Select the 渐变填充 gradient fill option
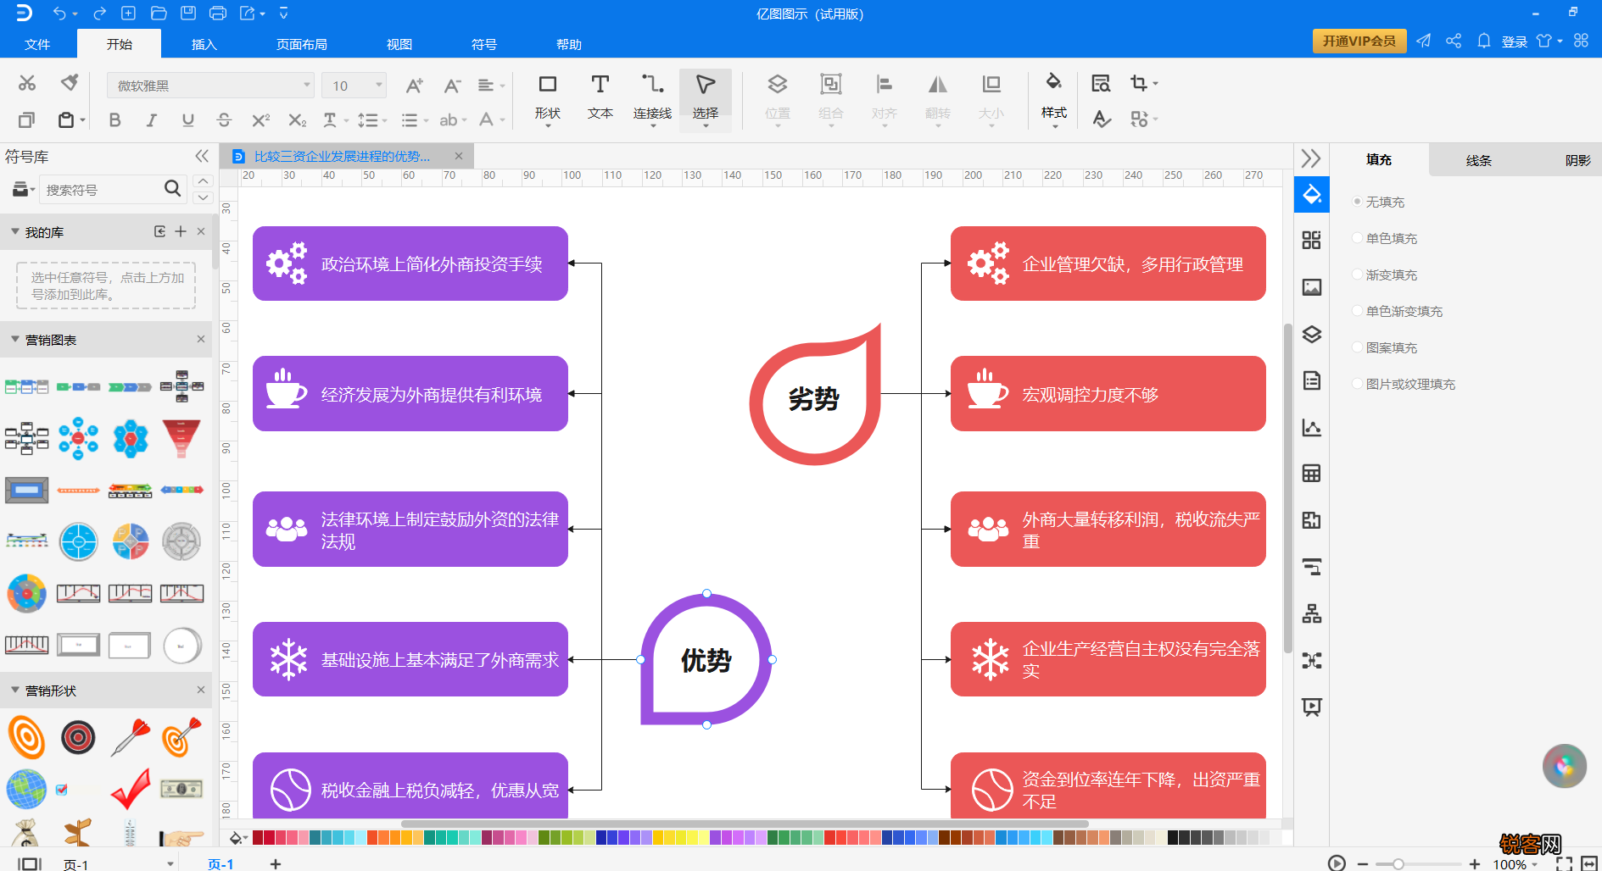Image resolution: width=1602 pixels, height=871 pixels. tap(1358, 275)
